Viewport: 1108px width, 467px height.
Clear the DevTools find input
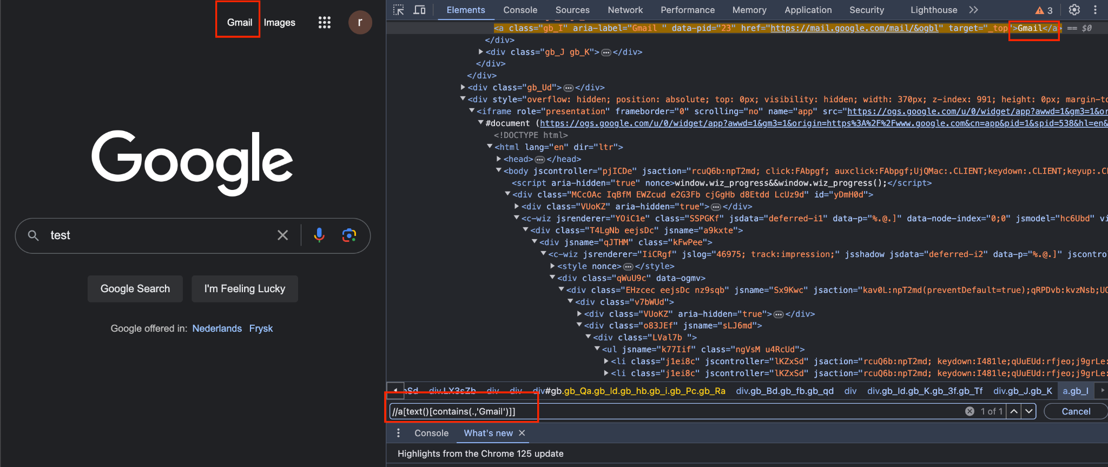pyautogui.click(x=969, y=411)
